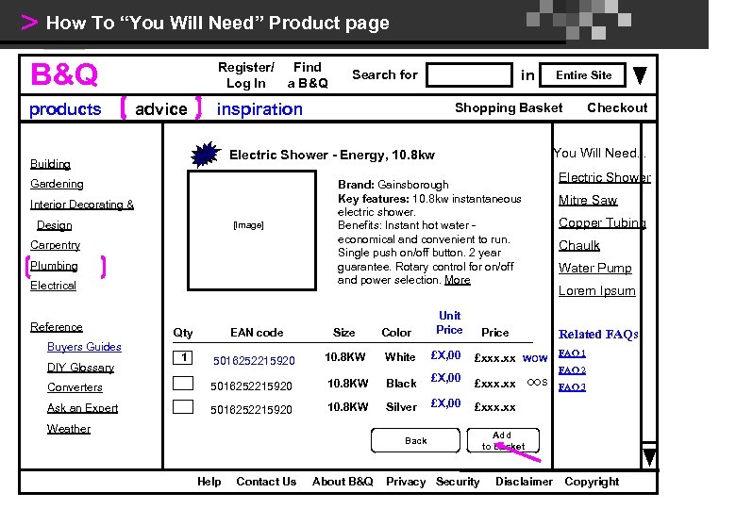The height and width of the screenshot is (509, 736).
Task: Click the Unit Price column header
Action: tap(449, 322)
